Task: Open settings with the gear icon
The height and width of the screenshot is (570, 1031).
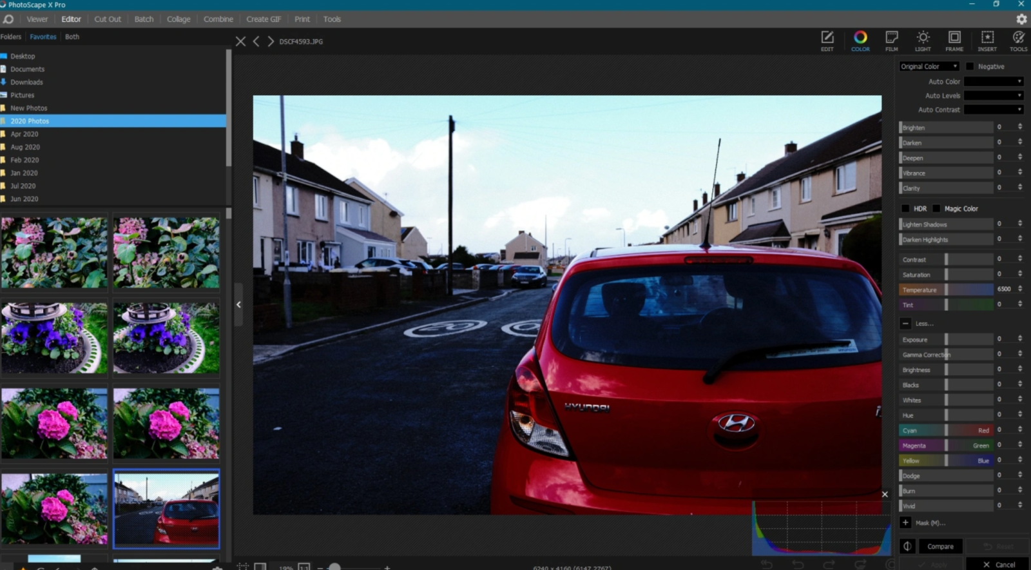Action: pyautogui.click(x=1021, y=19)
